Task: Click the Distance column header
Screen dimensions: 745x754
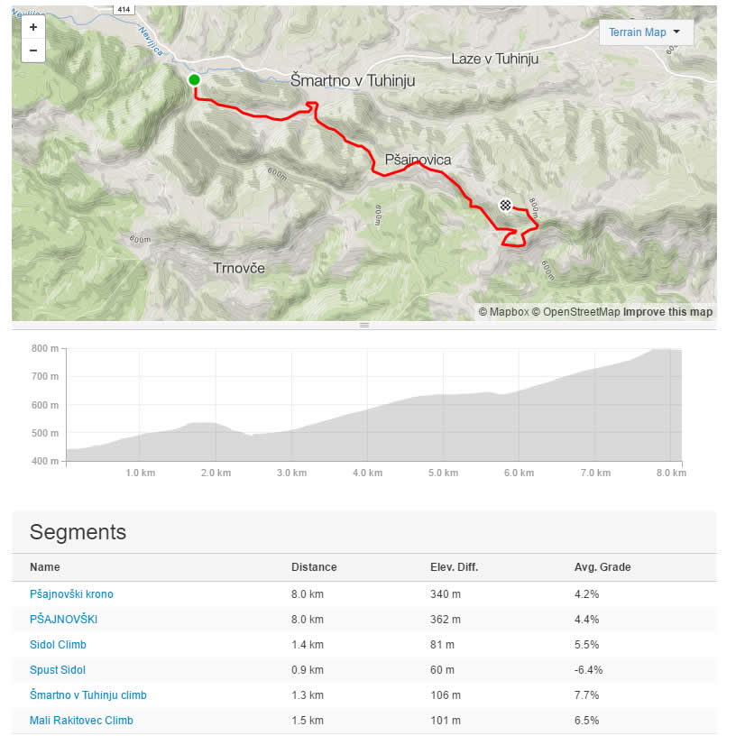Action: coord(314,567)
